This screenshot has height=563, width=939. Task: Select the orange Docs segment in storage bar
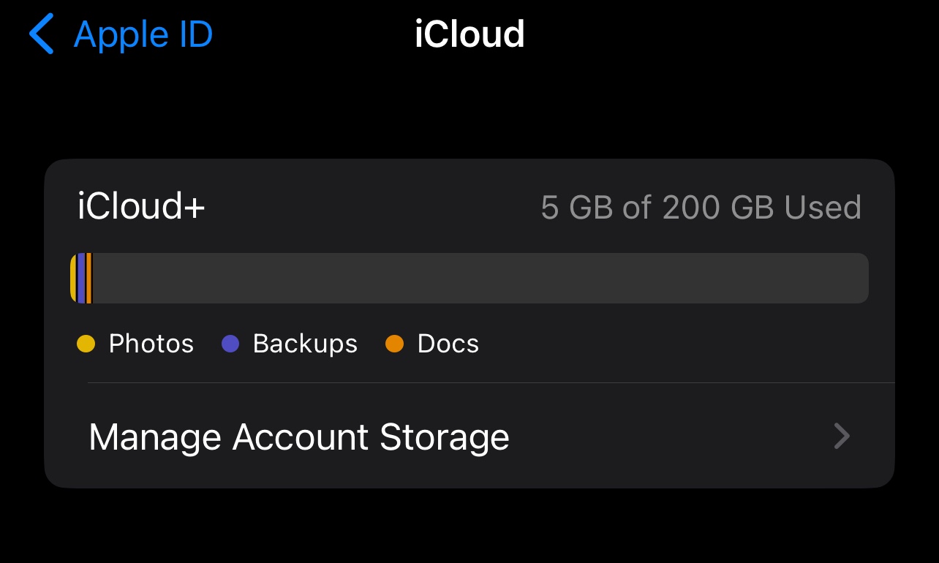click(x=88, y=278)
